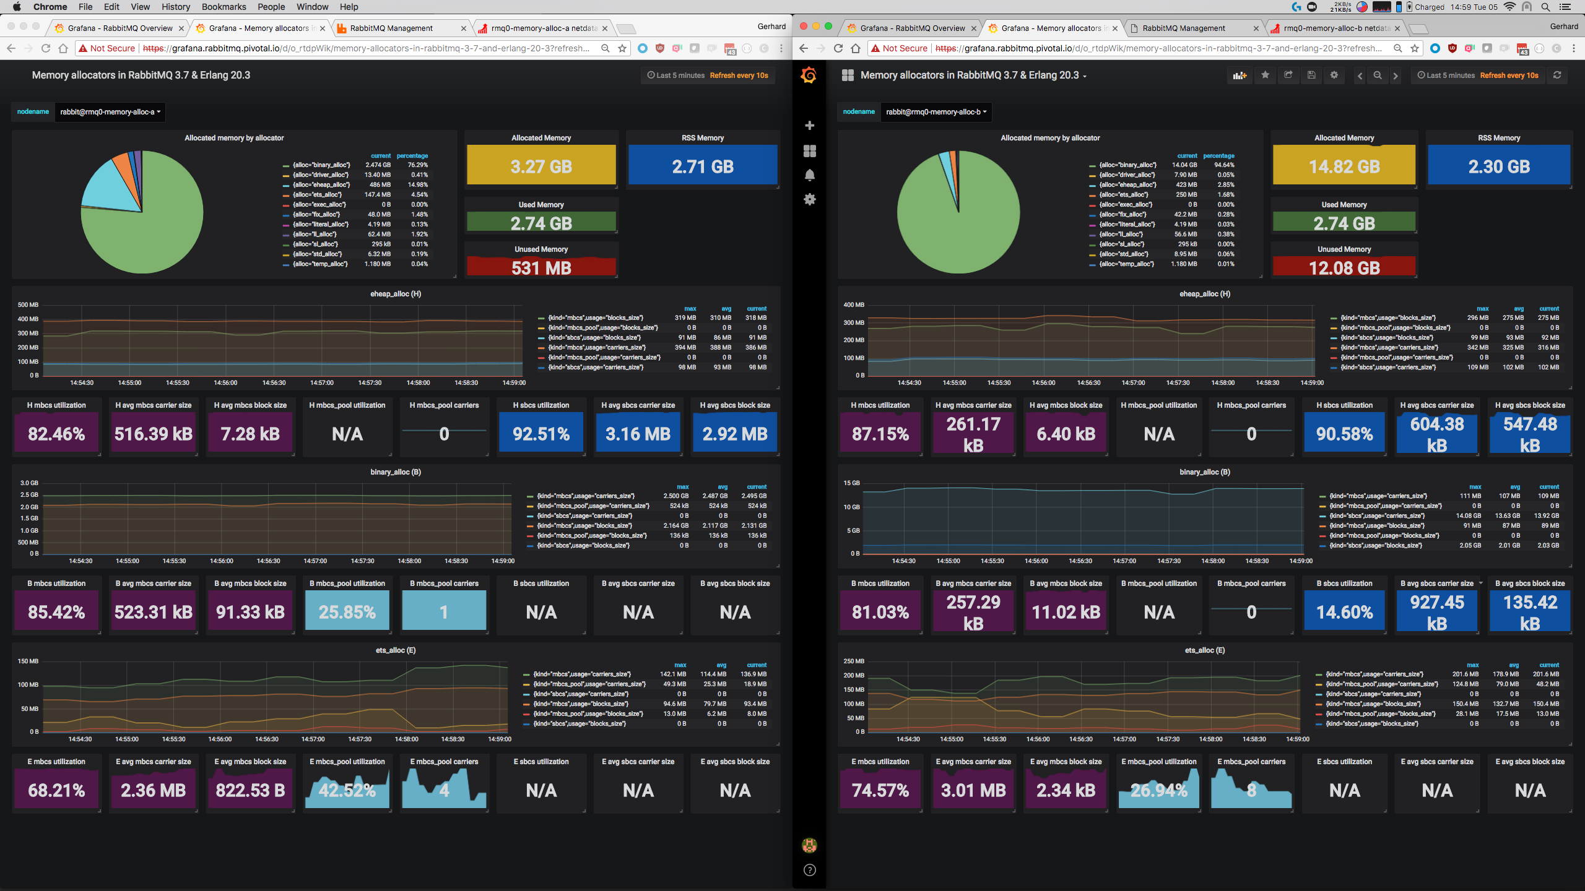The image size is (1585, 891).
Task: Reload the page in left Chrome window
Action: tap(45, 48)
